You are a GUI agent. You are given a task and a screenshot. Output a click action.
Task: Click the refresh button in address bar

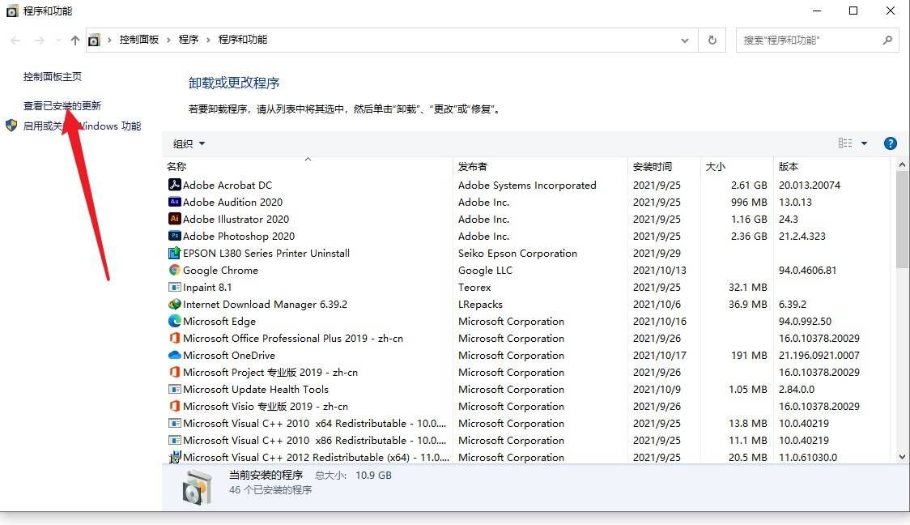pos(712,40)
